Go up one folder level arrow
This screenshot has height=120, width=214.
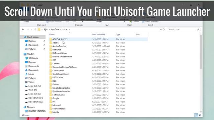35,29
